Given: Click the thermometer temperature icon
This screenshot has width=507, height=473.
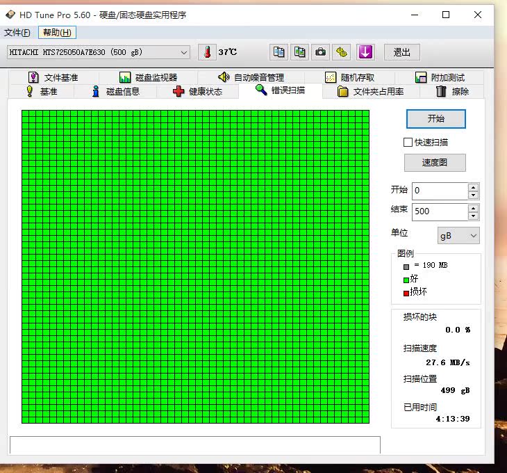Looking at the screenshot, I should [207, 52].
